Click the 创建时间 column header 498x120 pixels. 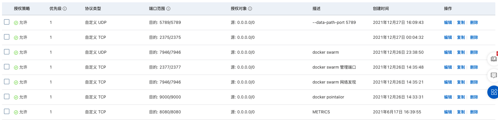pyautogui.click(x=381, y=9)
